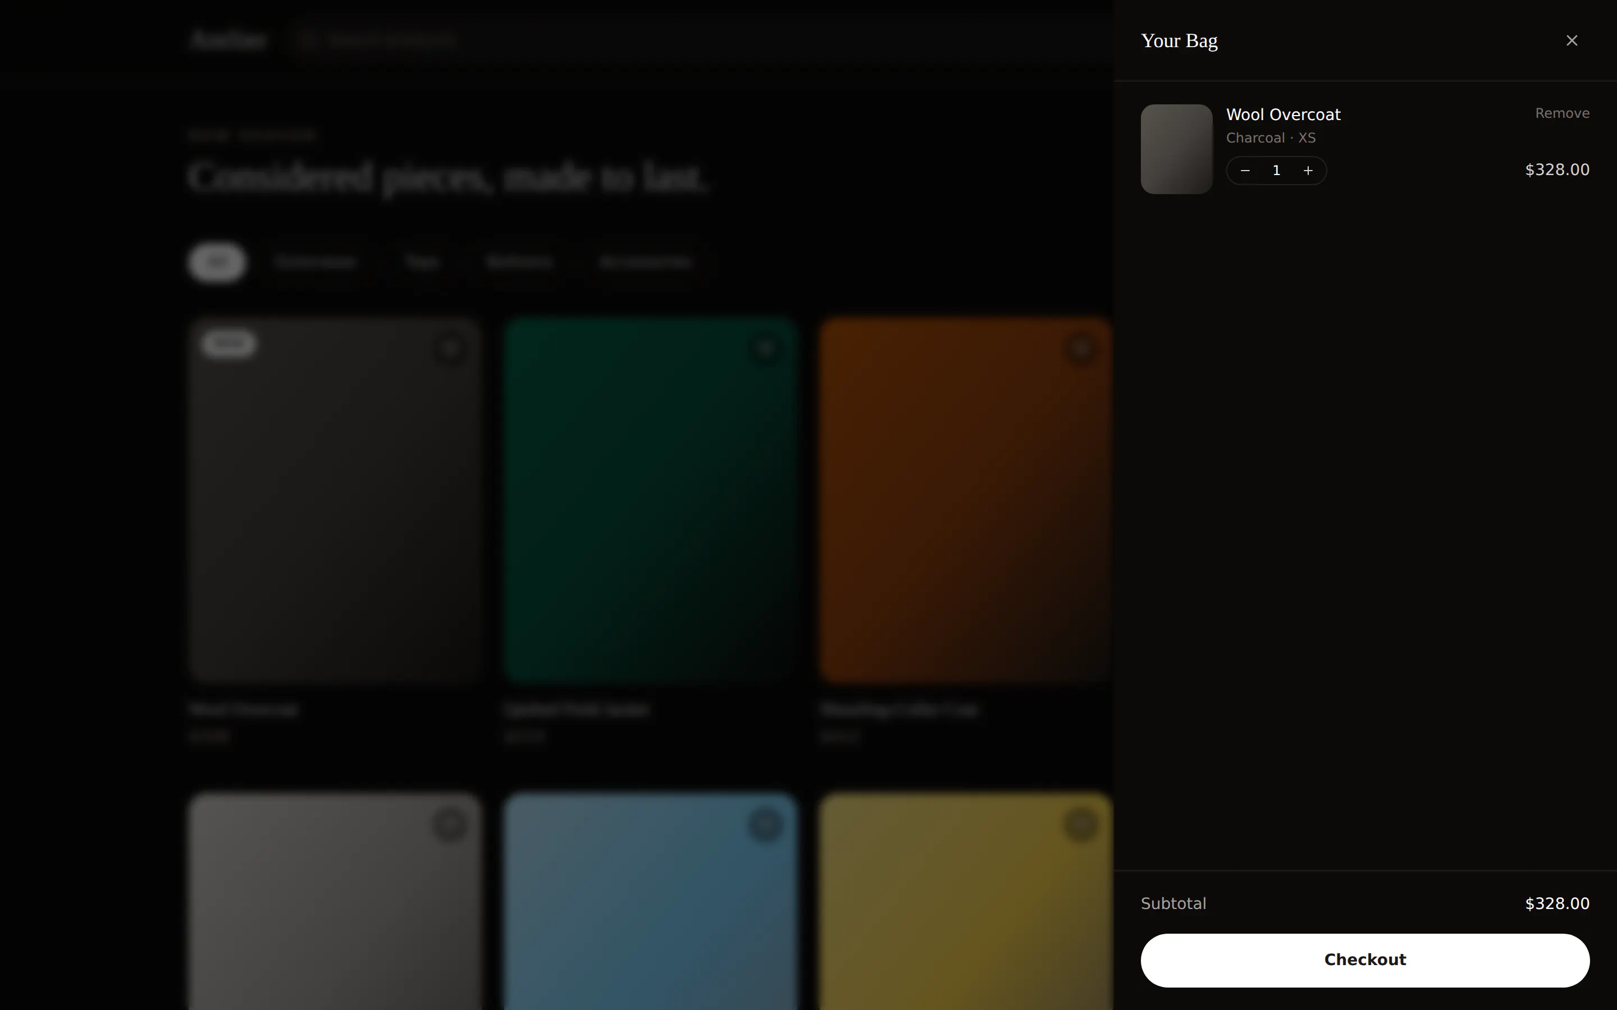This screenshot has width=1617, height=1010.
Task: Open the Wool Overcoat thumbnail image
Action: (1176, 149)
